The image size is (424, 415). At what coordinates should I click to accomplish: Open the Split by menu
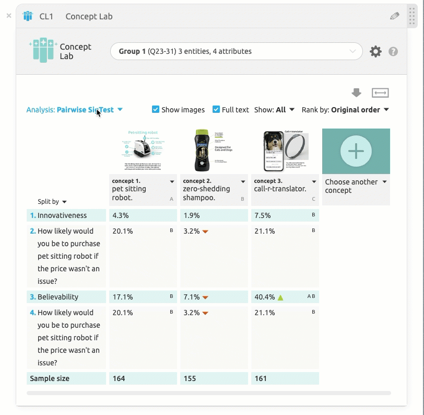[52, 202]
